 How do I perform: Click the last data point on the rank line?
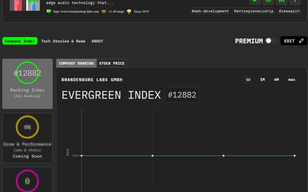294,156
